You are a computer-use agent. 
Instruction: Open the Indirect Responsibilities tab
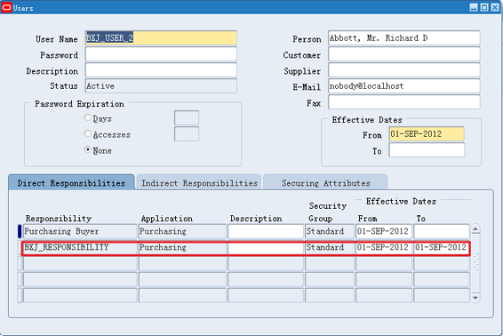click(199, 183)
